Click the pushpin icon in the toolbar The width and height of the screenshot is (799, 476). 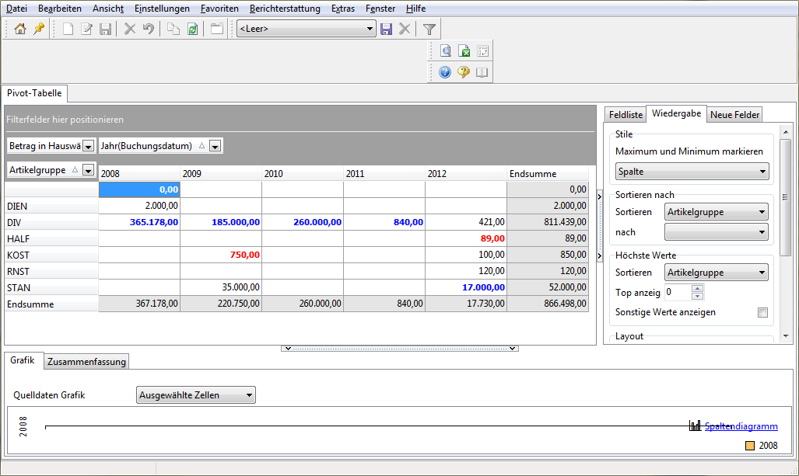38,29
